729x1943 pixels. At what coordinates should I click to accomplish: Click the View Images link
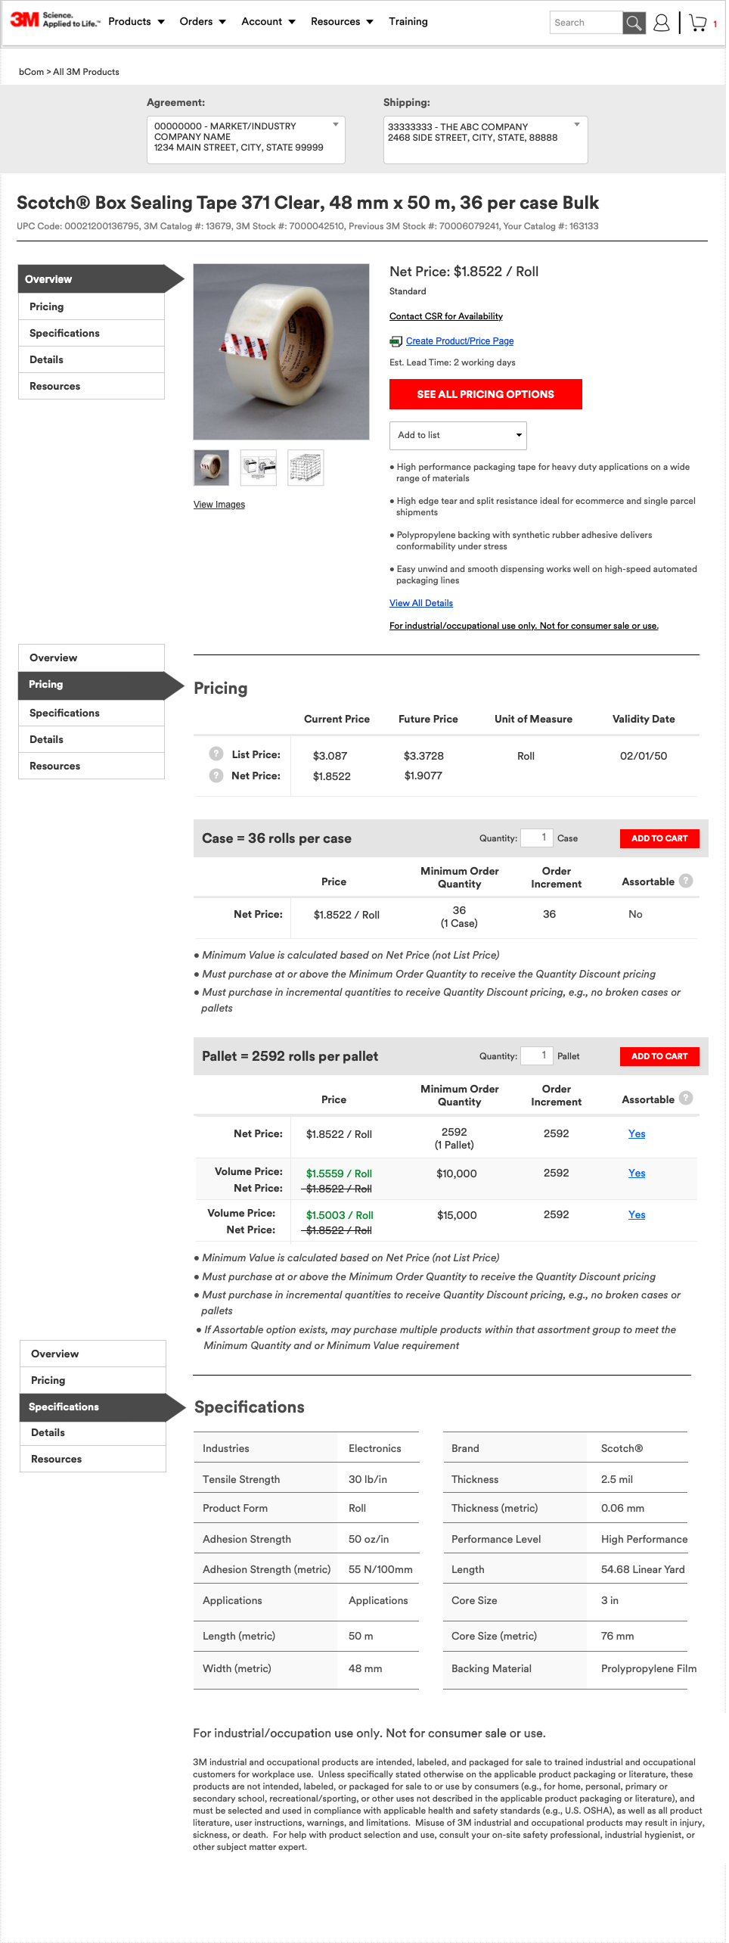click(219, 505)
